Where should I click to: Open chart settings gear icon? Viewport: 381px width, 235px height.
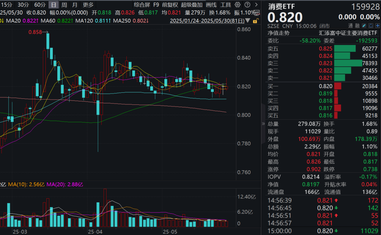tap(238, 5)
